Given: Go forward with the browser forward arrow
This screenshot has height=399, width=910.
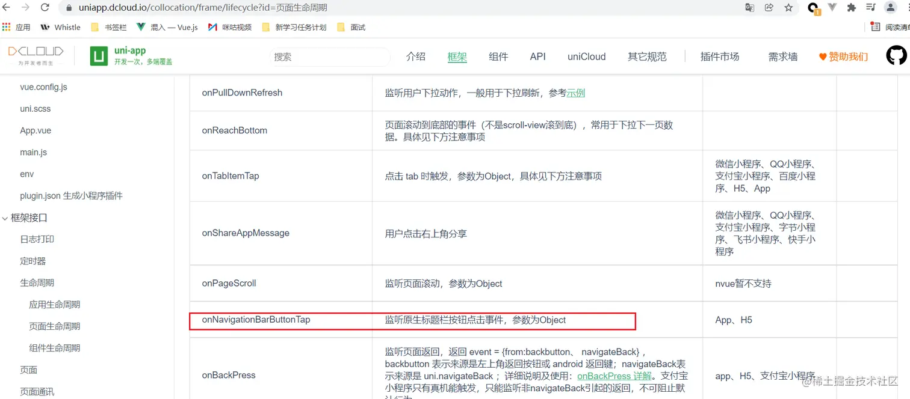Looking at the screenshot, I should [x=25, y=8].
